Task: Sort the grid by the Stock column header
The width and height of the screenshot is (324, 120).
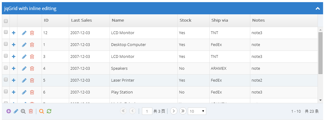Action: [x=185, y=20]
